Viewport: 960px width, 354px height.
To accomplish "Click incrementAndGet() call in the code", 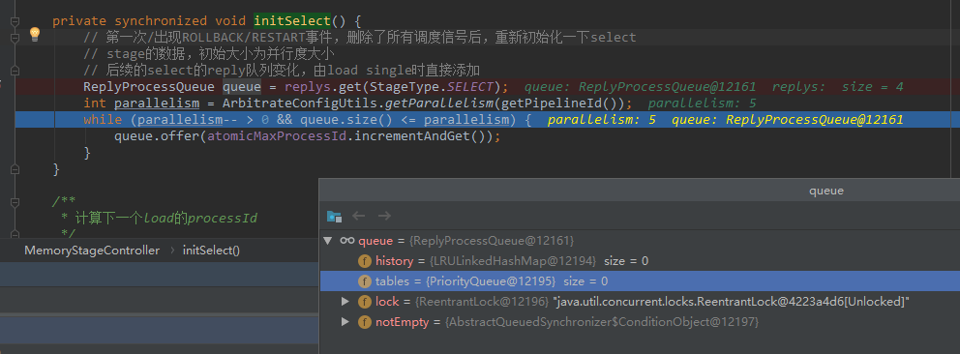I will (419, 136).
